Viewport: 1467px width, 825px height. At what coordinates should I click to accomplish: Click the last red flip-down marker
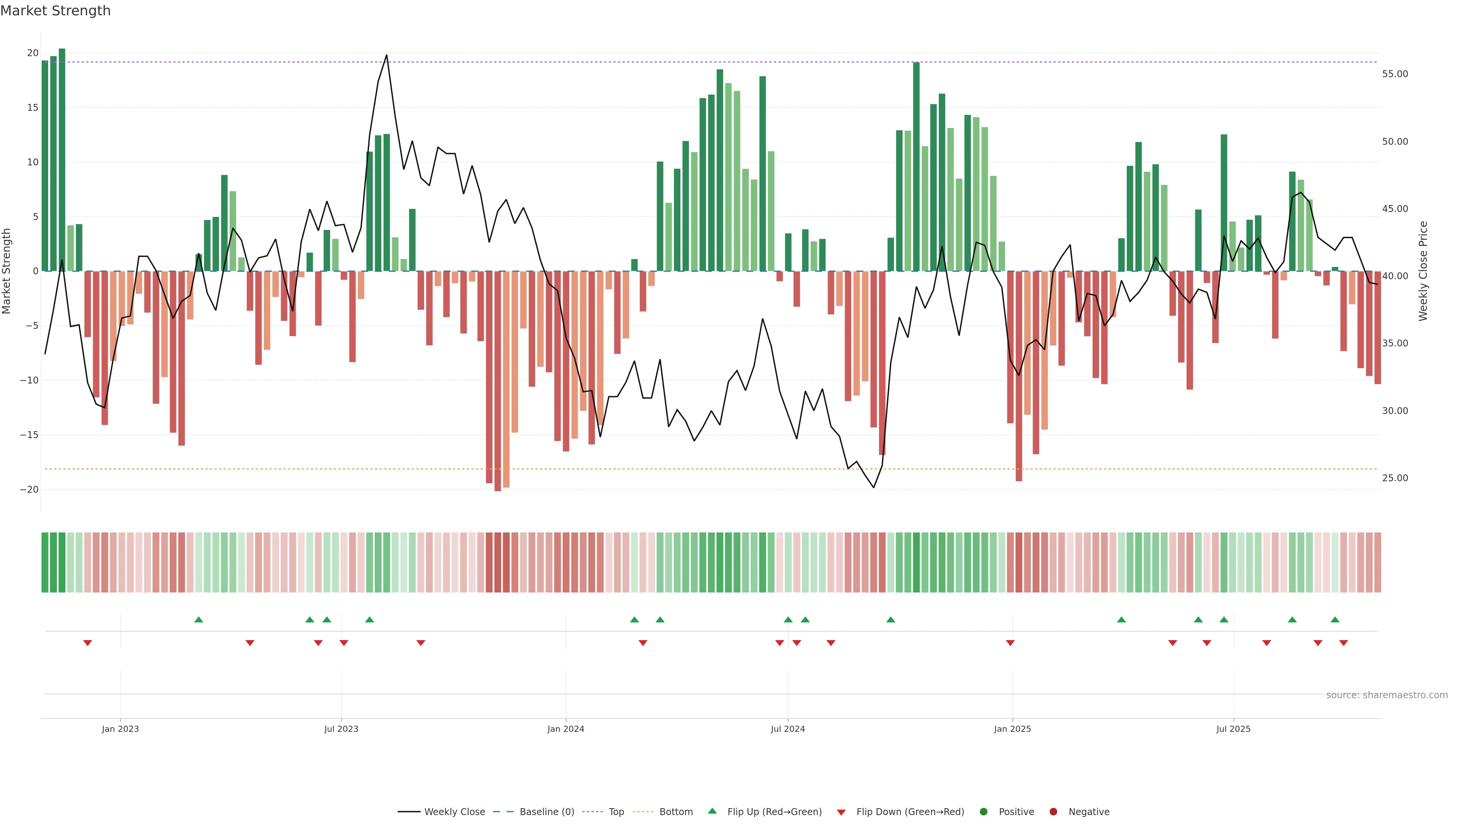pyautogui.click(x=1344, y=643)
